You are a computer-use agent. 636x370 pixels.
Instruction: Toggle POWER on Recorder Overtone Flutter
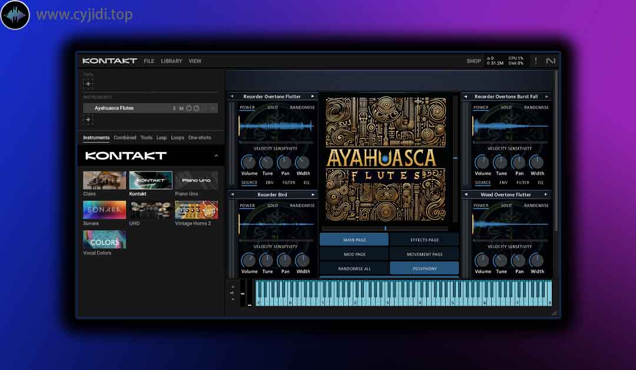tap(247, 107)
